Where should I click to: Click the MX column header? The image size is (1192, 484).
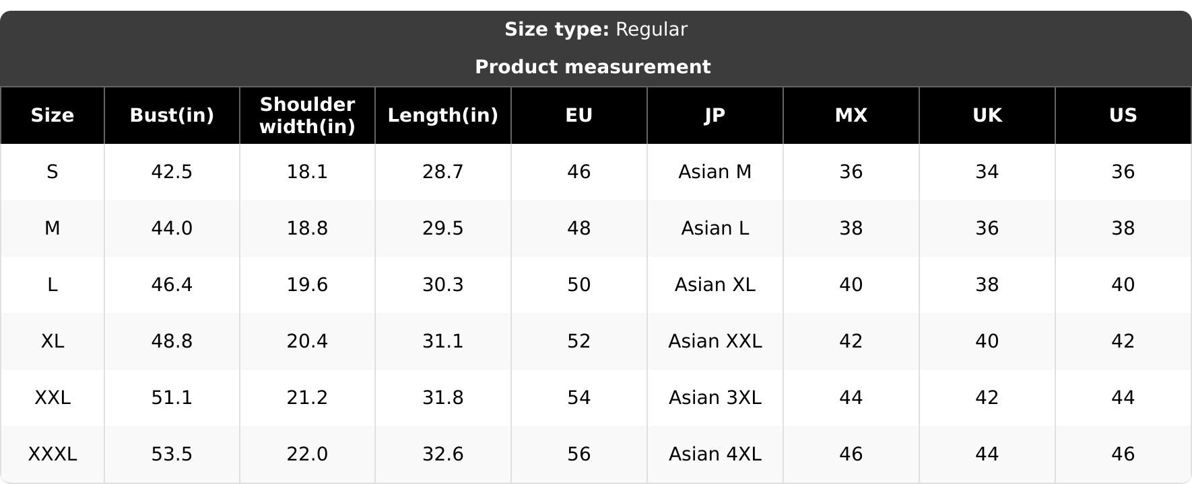(851, 116)
